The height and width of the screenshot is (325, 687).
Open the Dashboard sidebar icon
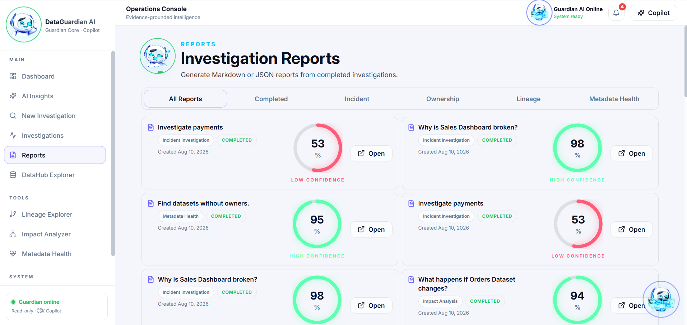(x=13, y=76)
